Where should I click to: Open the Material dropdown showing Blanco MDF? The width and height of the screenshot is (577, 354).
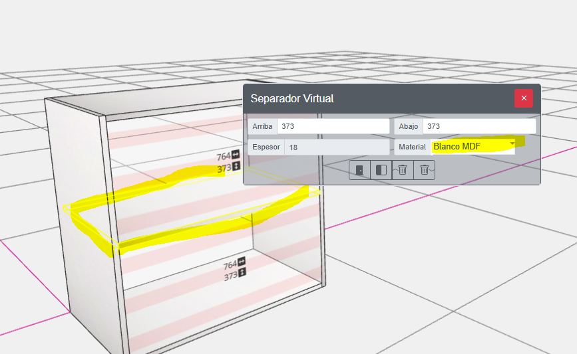pos(473,147)
